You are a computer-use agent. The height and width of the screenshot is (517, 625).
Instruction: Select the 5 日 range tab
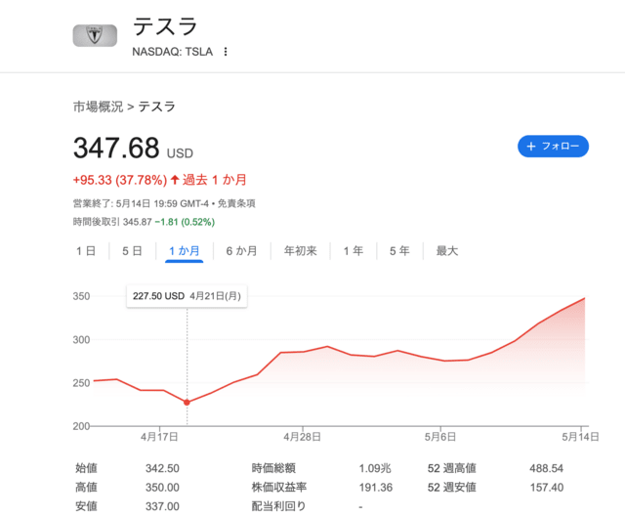132,251
